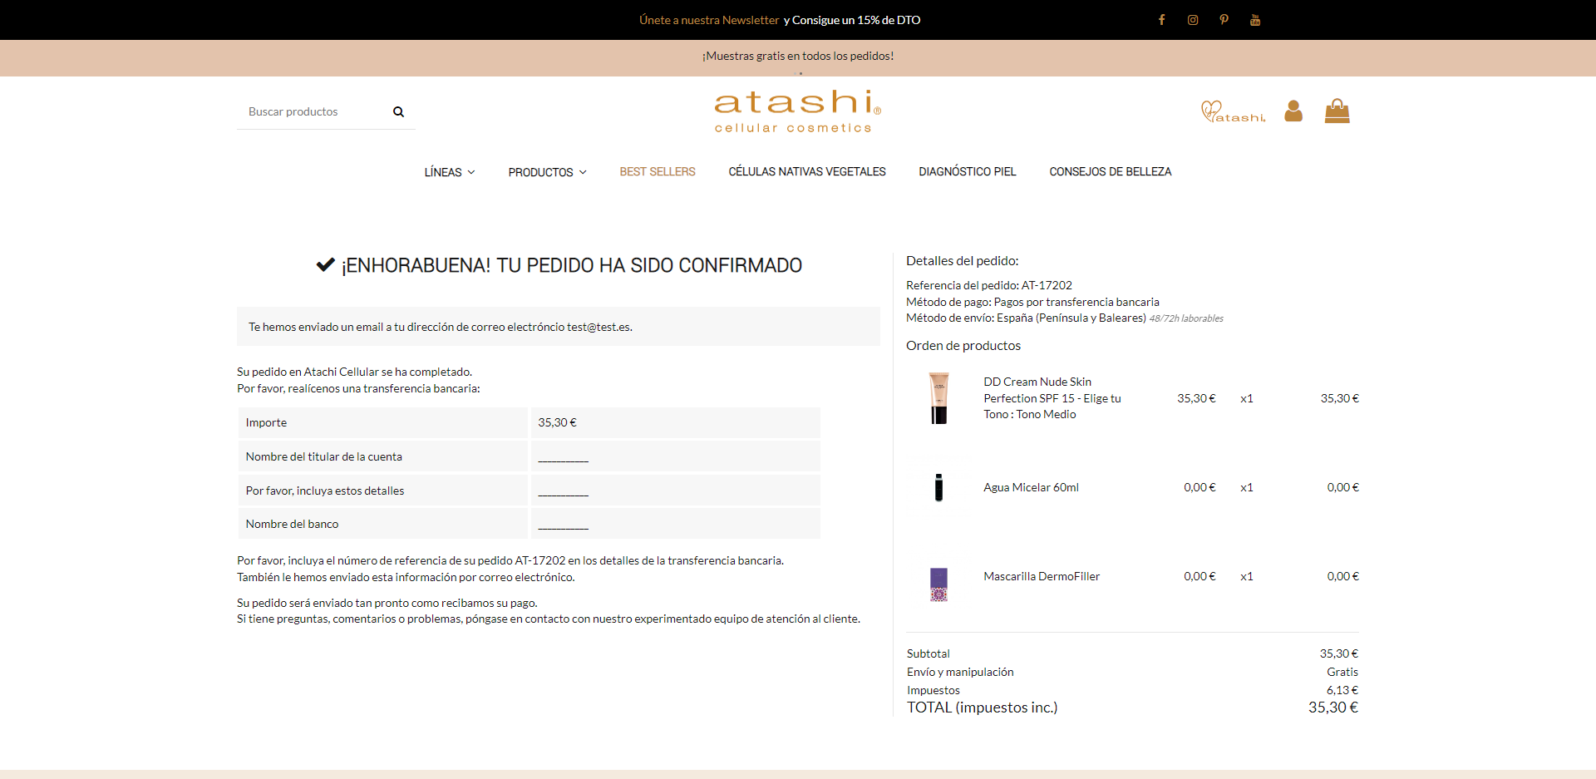Go to the atashi cellular cosmetics logo
Image resolution: width=1596 pixels, height=779 pixels.
coord(797,111)
